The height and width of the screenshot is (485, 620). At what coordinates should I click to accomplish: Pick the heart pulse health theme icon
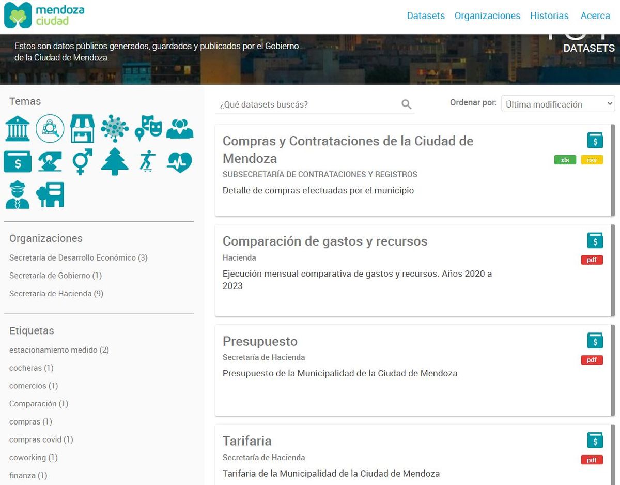coord(179,161)
